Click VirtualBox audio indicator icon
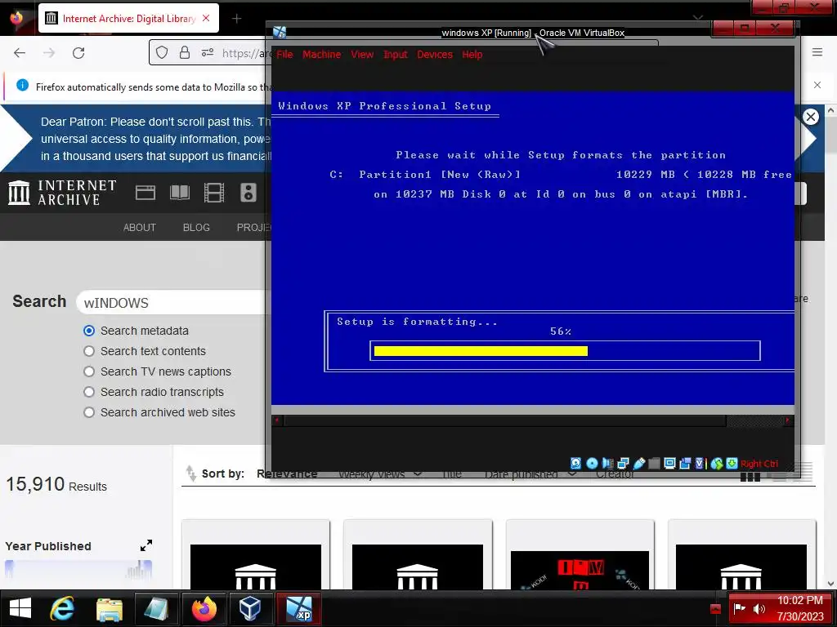837x627 pixels. pos(608,464)
